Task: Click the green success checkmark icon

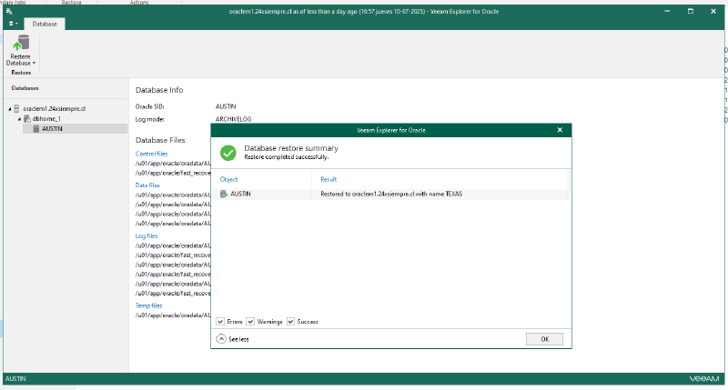Action: click(228, 153)
